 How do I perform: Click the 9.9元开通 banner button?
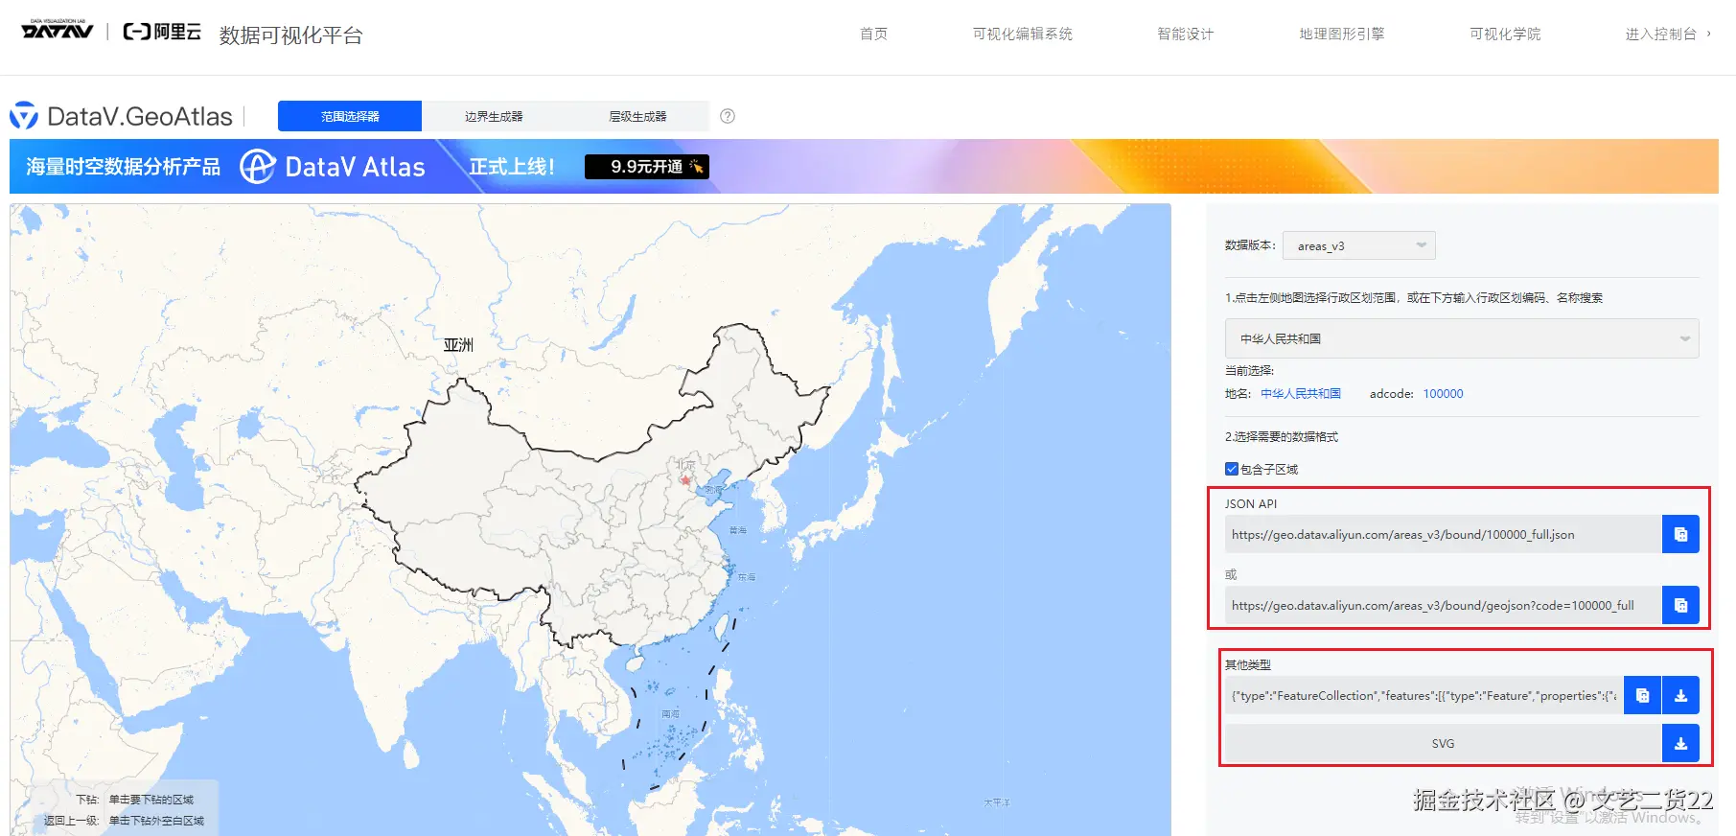[647, 167]
